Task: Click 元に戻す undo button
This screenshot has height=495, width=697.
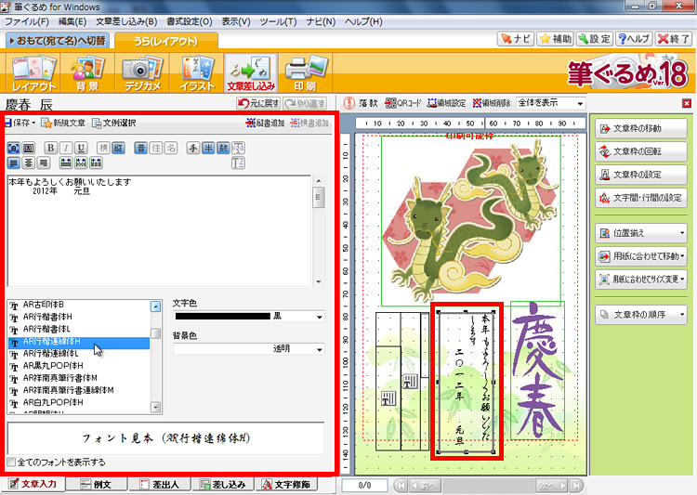Action: point(258,103)
